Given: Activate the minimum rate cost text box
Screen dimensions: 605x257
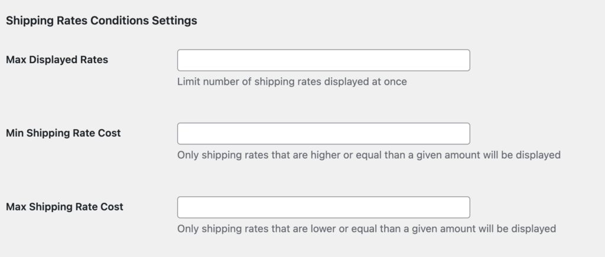Looking at the screenshot, I should point(323,134).
